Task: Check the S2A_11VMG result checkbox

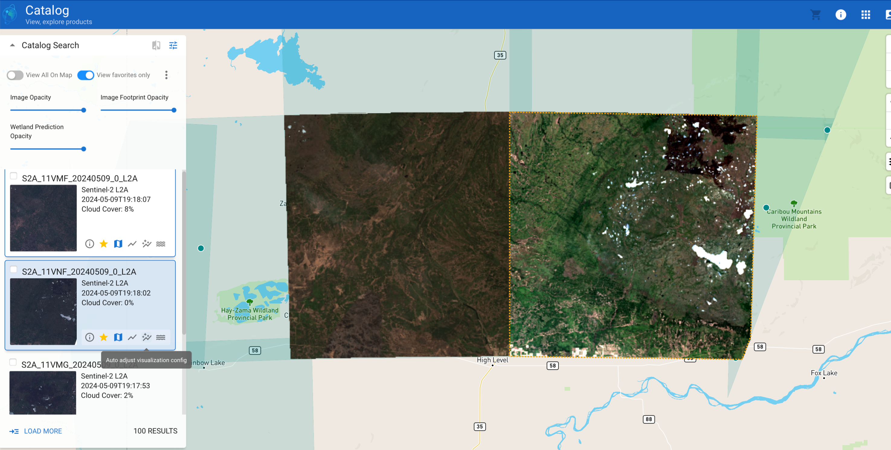Action: pyautogui.click(x=13, y=362)
